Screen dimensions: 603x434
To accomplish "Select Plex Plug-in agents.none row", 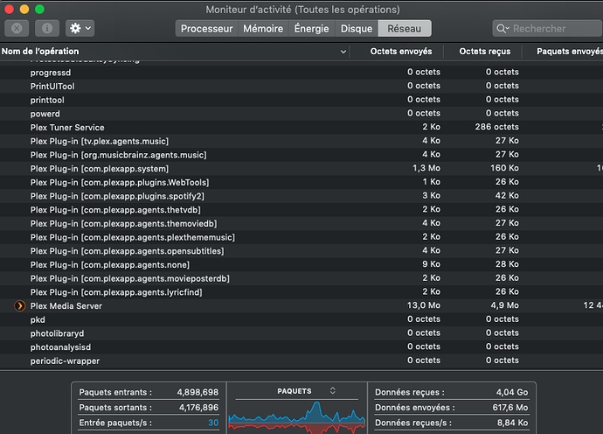I will [301, 264].
